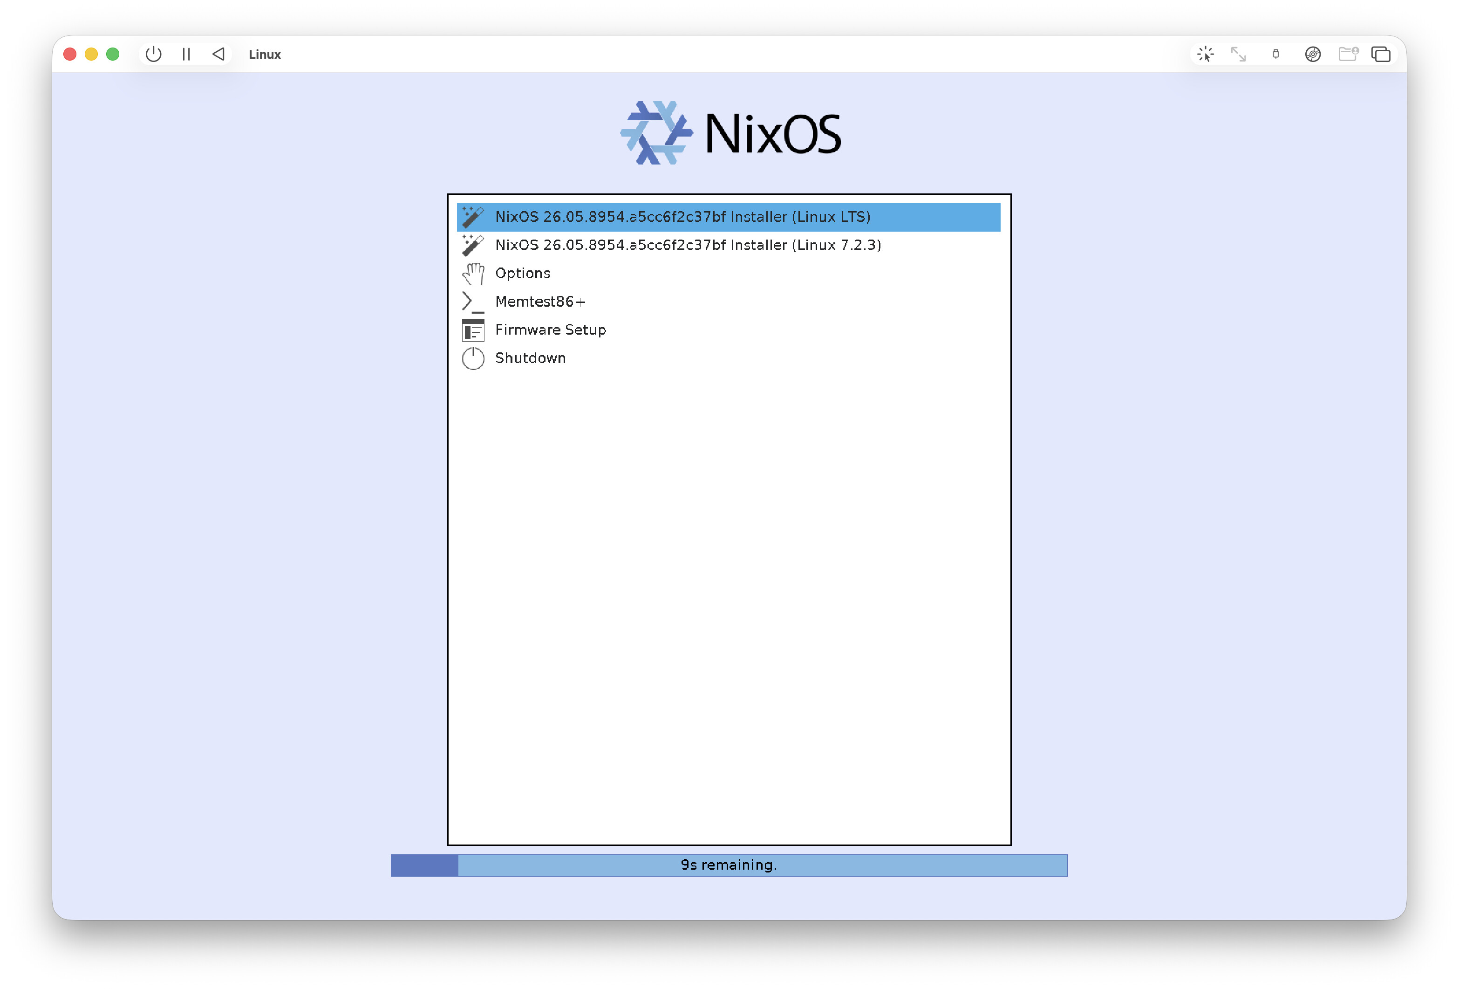1459x989 pixels.
Task: Click the hand icon beside Options
Action: [x=473, y=273]
